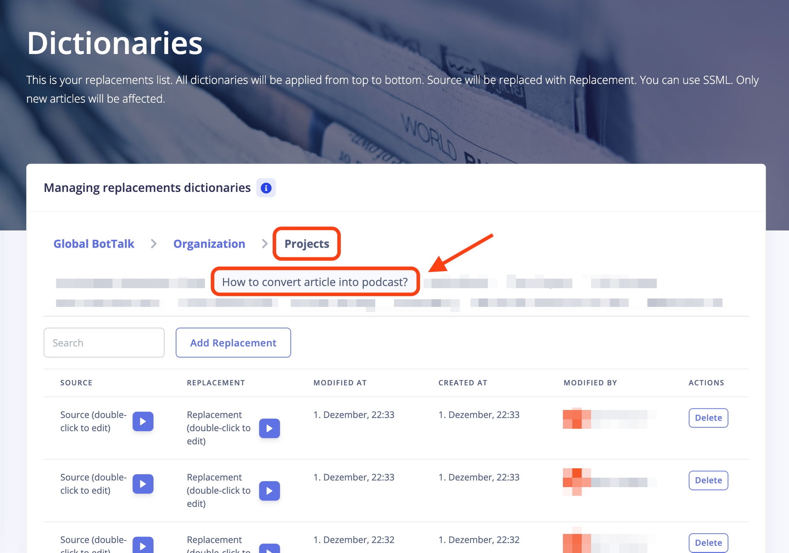789x553 pixels.
Task: Play the Replacement audio in second row
Action: 269,491
